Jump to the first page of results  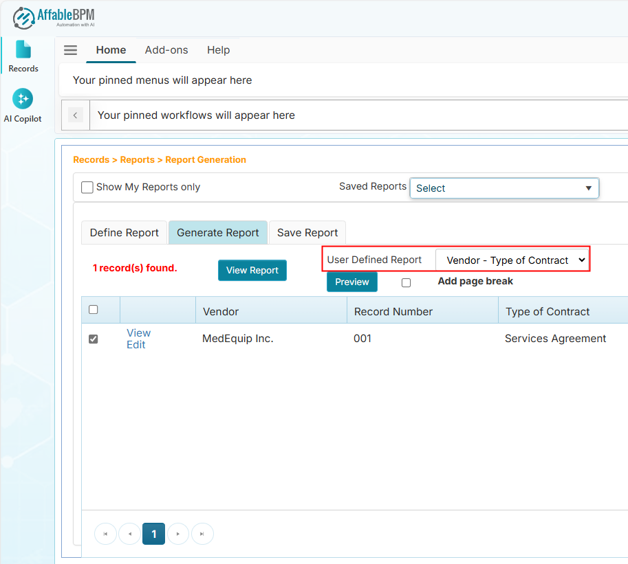click(105, 534)
